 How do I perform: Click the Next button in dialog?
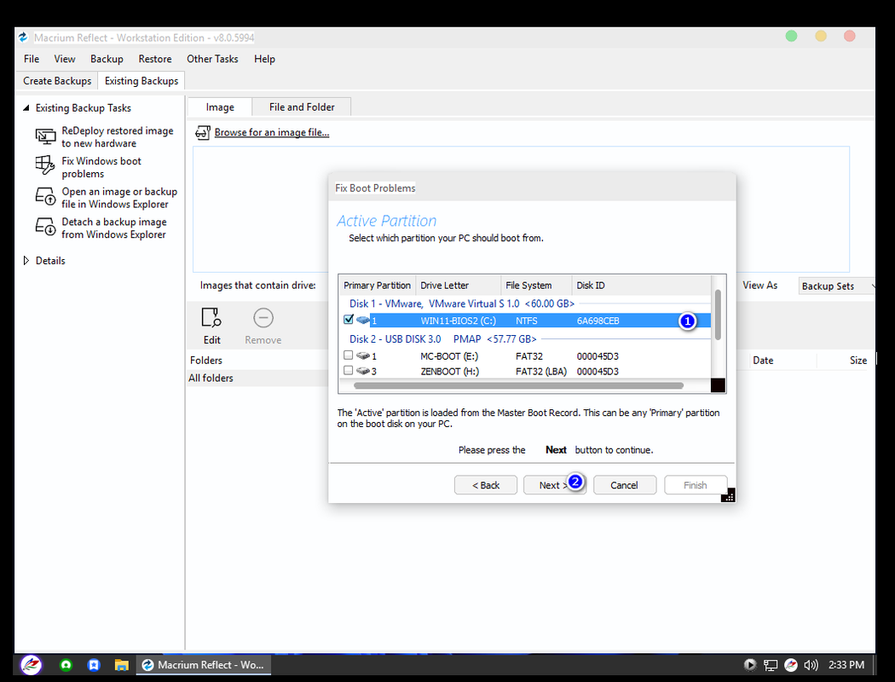click(554, 485)
